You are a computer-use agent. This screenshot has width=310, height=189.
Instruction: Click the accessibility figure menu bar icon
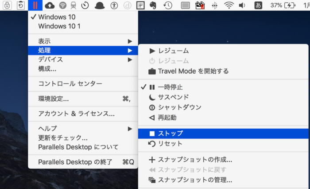(114, 5)
